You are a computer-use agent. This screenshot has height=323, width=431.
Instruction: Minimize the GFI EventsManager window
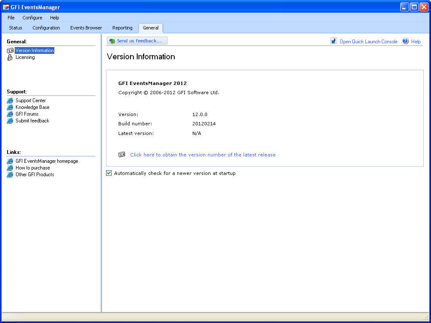point(404,7)
